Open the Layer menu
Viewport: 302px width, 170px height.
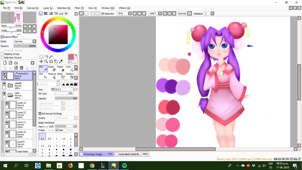(48, 8)
